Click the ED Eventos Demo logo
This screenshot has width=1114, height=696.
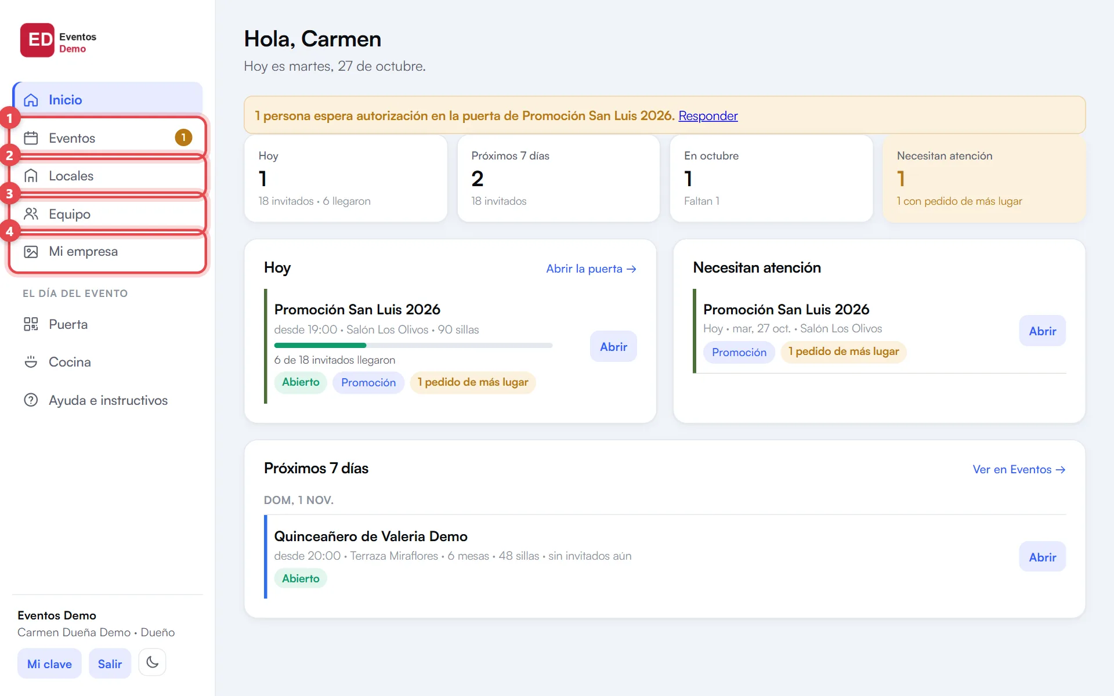(58, 40)
